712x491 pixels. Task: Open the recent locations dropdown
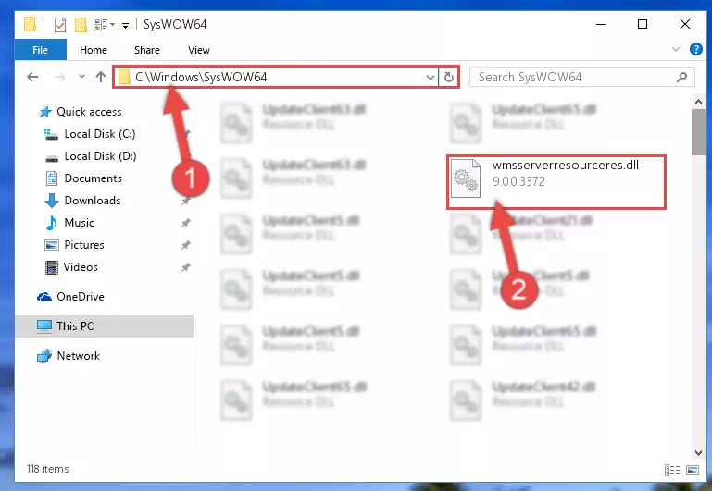point(81,76)
